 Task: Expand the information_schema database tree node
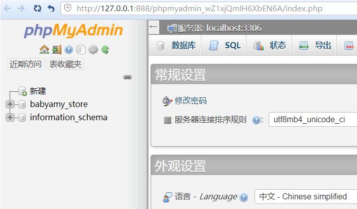coord(10,118)
